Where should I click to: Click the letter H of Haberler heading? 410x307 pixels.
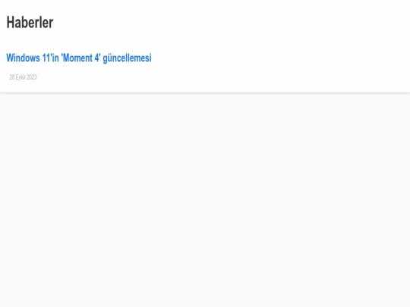coord(10,23)
